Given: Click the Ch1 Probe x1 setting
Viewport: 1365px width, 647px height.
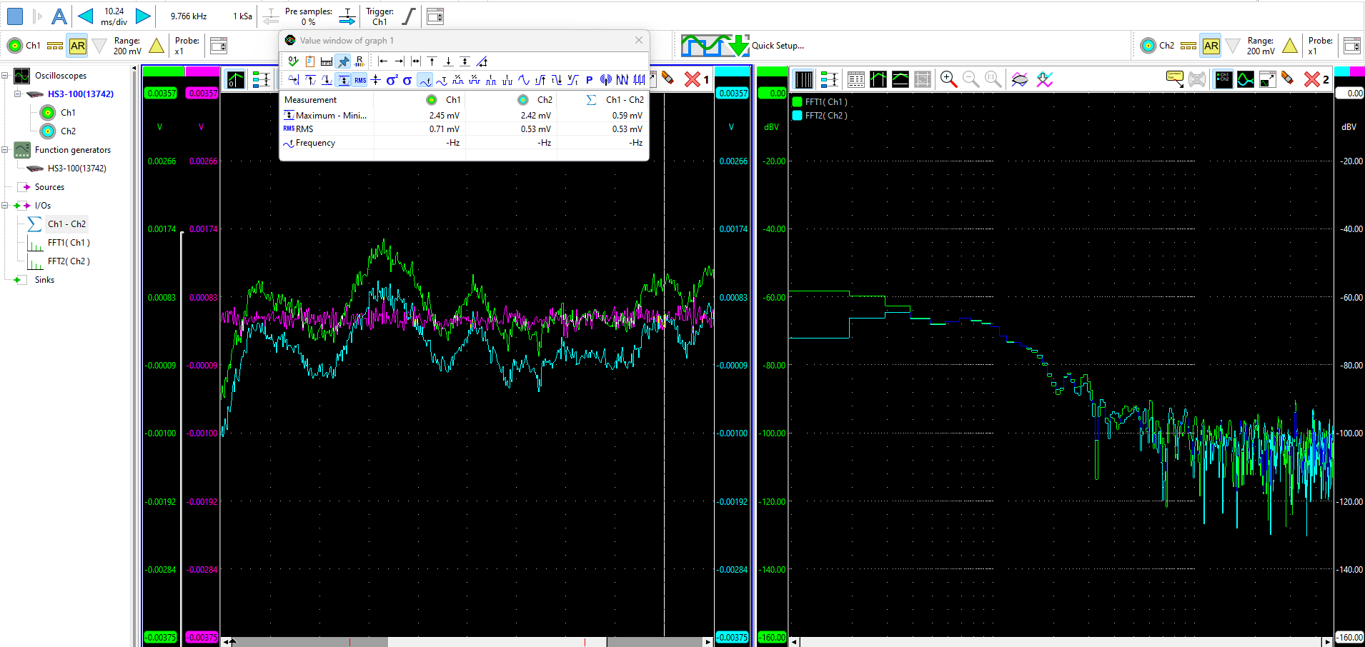Looking at the screenshot, I should point(187,46).
